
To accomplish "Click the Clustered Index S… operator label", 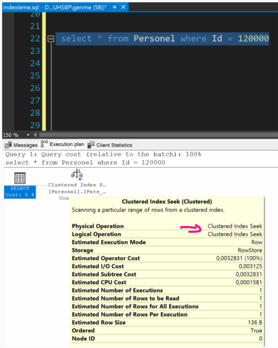I will click(77, 185).
